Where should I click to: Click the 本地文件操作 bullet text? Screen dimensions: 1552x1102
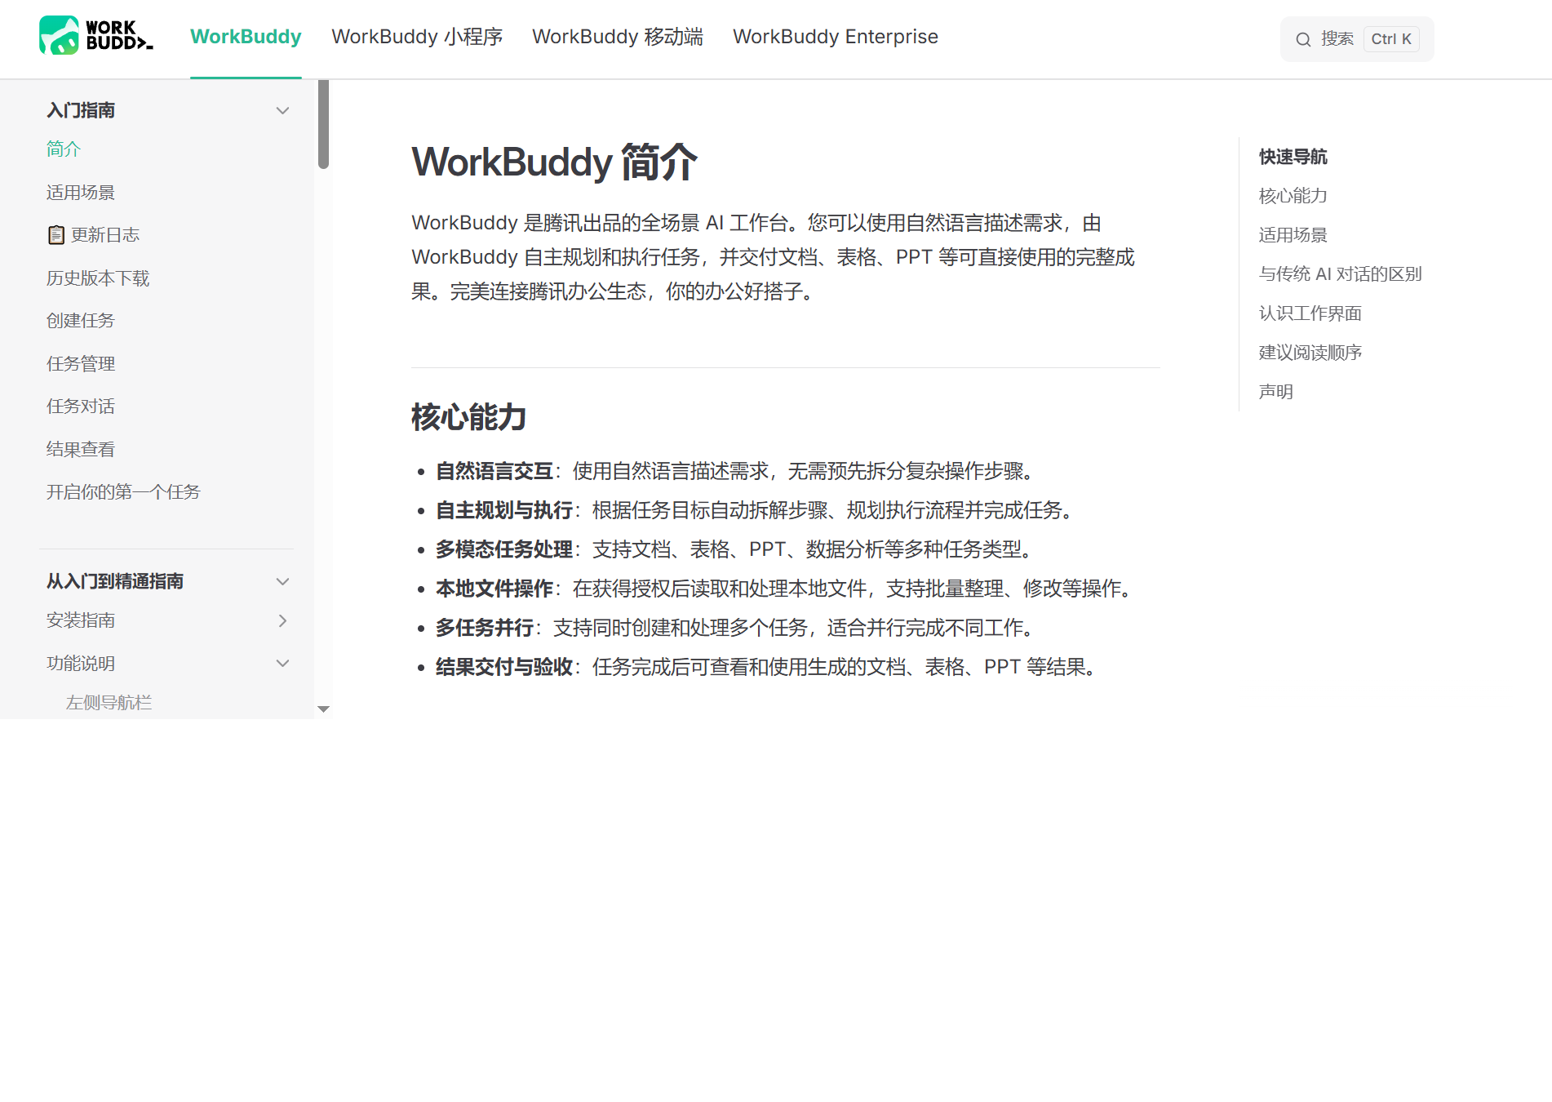[x=494, y=589]
